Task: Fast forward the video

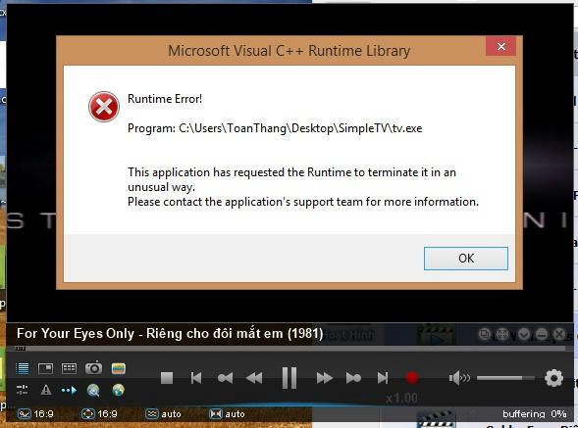Action: click(x=325, y=378)
